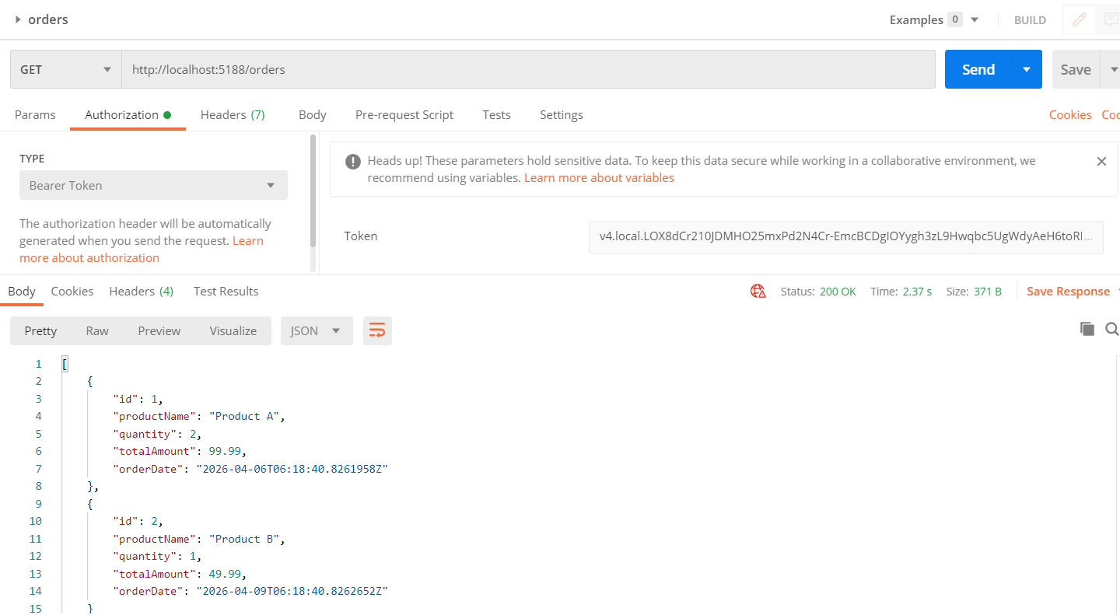This screenshot has height=615, width=1120.
Task: Toggle the line wrap icon
Action: 377,330
